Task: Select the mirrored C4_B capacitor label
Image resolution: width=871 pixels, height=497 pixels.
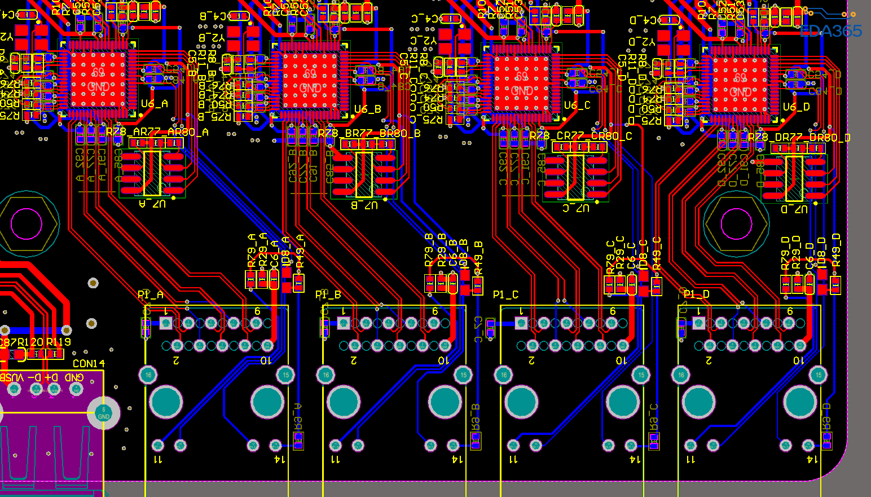Action: click(213, 16)
